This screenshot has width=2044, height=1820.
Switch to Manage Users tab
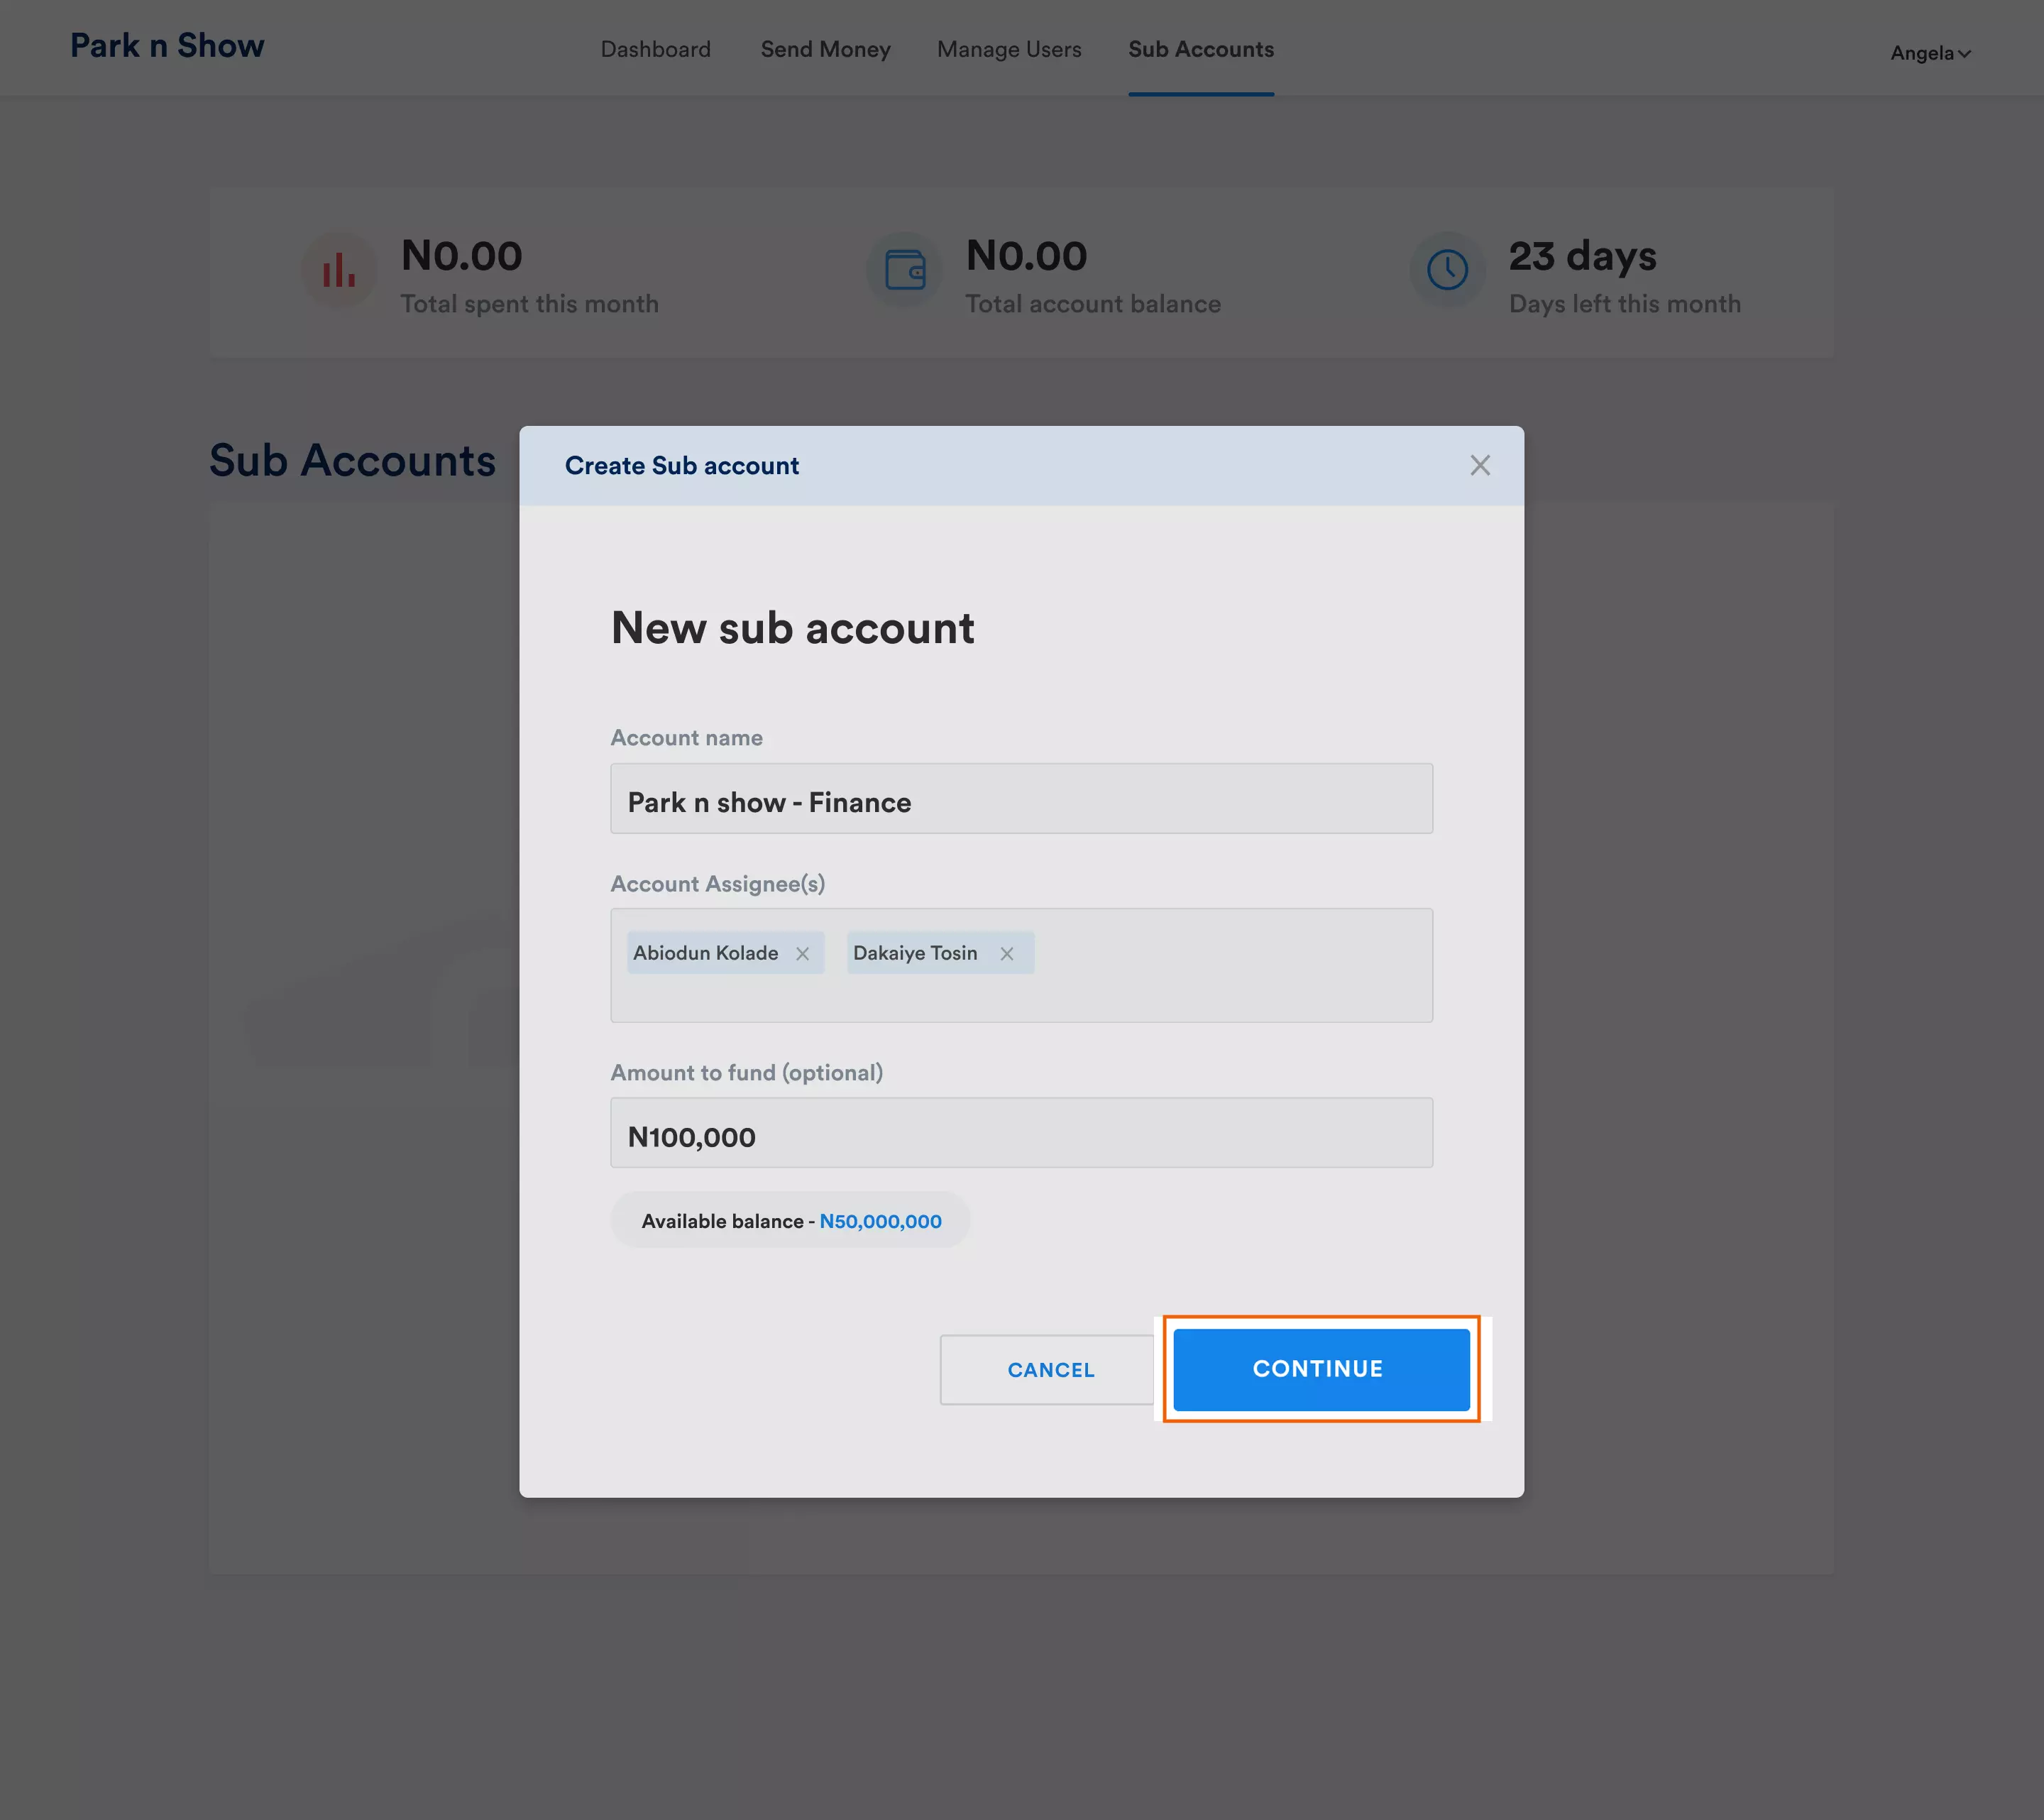coord(1009,49)
